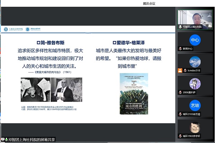Click the anime avatar of 2006奠叶萨
The image size is (215, 143).
pyautogui.click(x=195, y=83)
